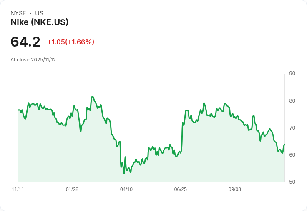Click the 90 y-axis label
This screenshot has height=211, width=307.
[x=292, y=74]
